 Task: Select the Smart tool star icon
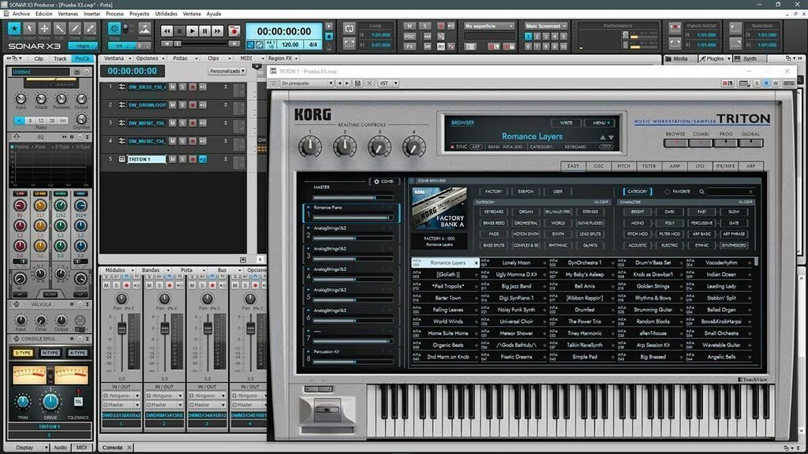point(14,28)
